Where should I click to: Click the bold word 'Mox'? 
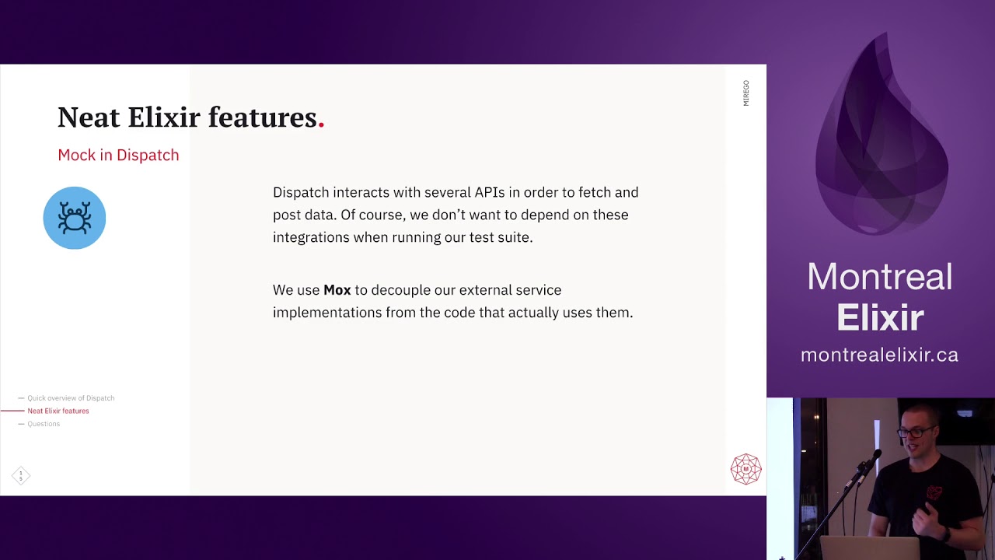click(337, 289)
